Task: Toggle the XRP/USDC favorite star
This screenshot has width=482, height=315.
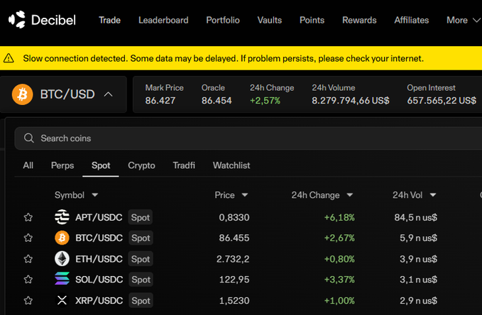Action: 28,300
